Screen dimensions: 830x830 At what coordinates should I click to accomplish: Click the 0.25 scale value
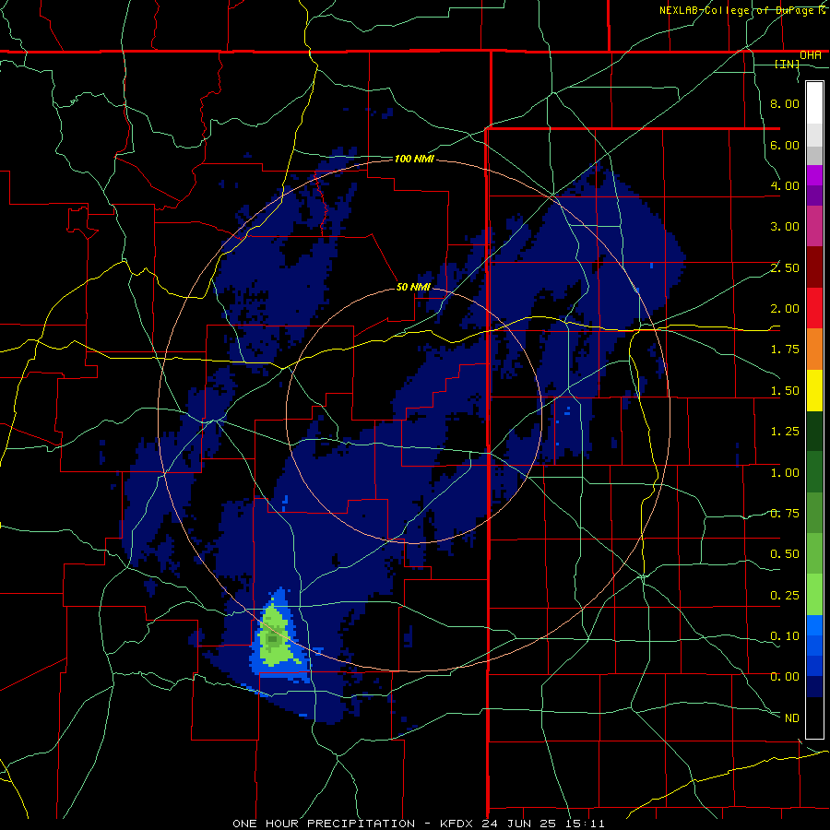[785, 596]
